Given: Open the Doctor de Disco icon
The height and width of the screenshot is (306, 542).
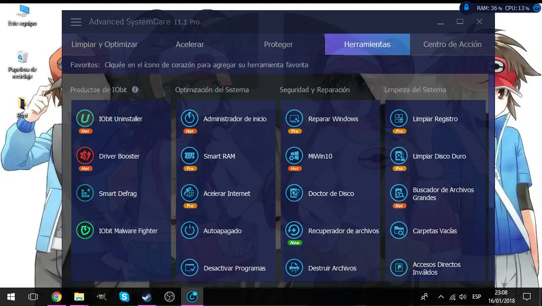Looking at the screenshot, I should [294, 193].
